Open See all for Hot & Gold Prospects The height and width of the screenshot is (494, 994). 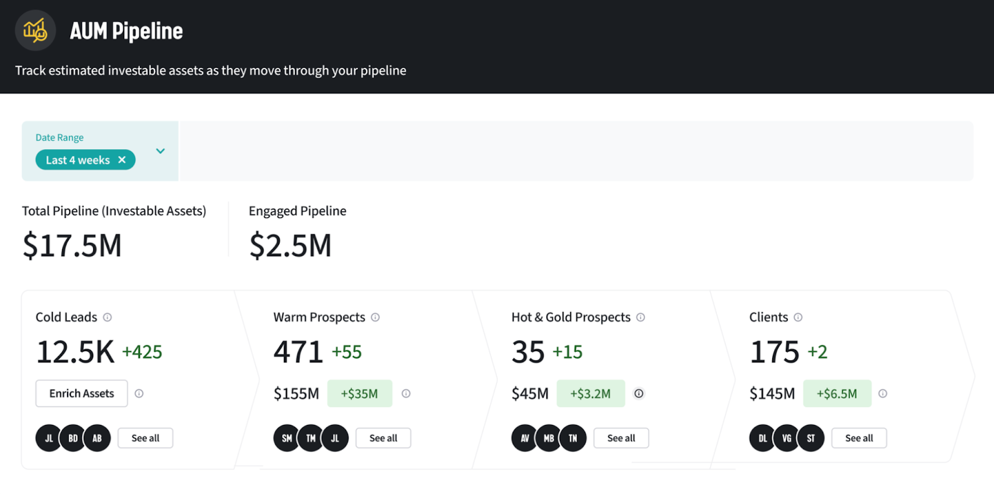(x=621, y=438)
